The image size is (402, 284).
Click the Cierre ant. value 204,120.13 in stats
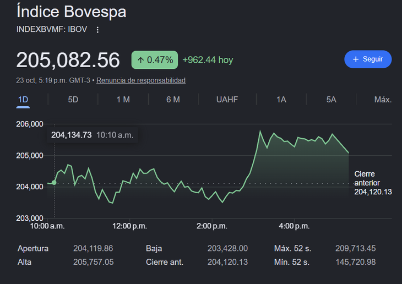227,262
